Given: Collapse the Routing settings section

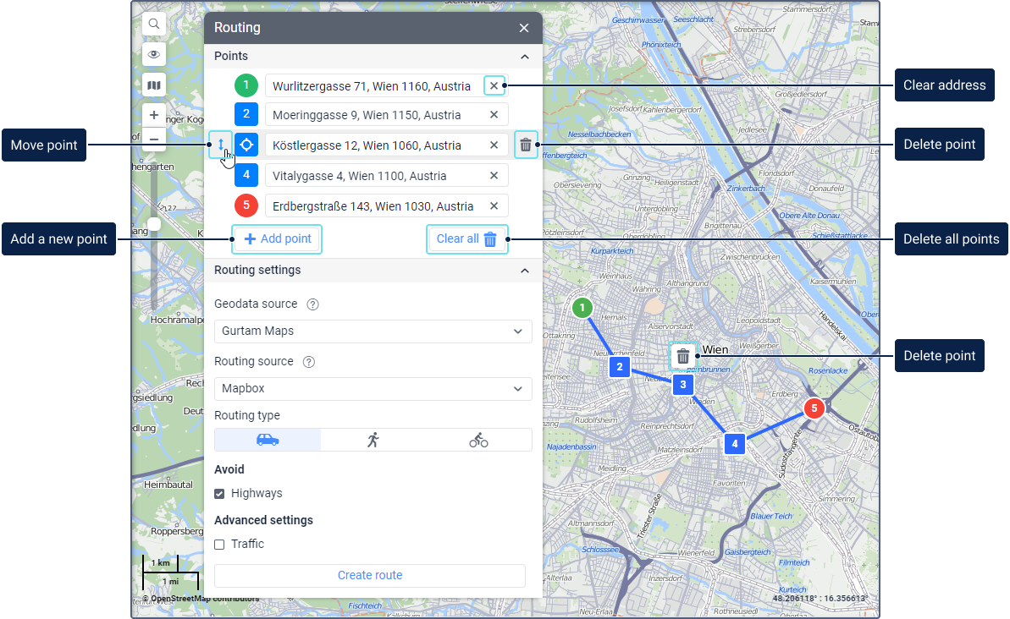Looking at the screenshot, I should tap(524, 271).
